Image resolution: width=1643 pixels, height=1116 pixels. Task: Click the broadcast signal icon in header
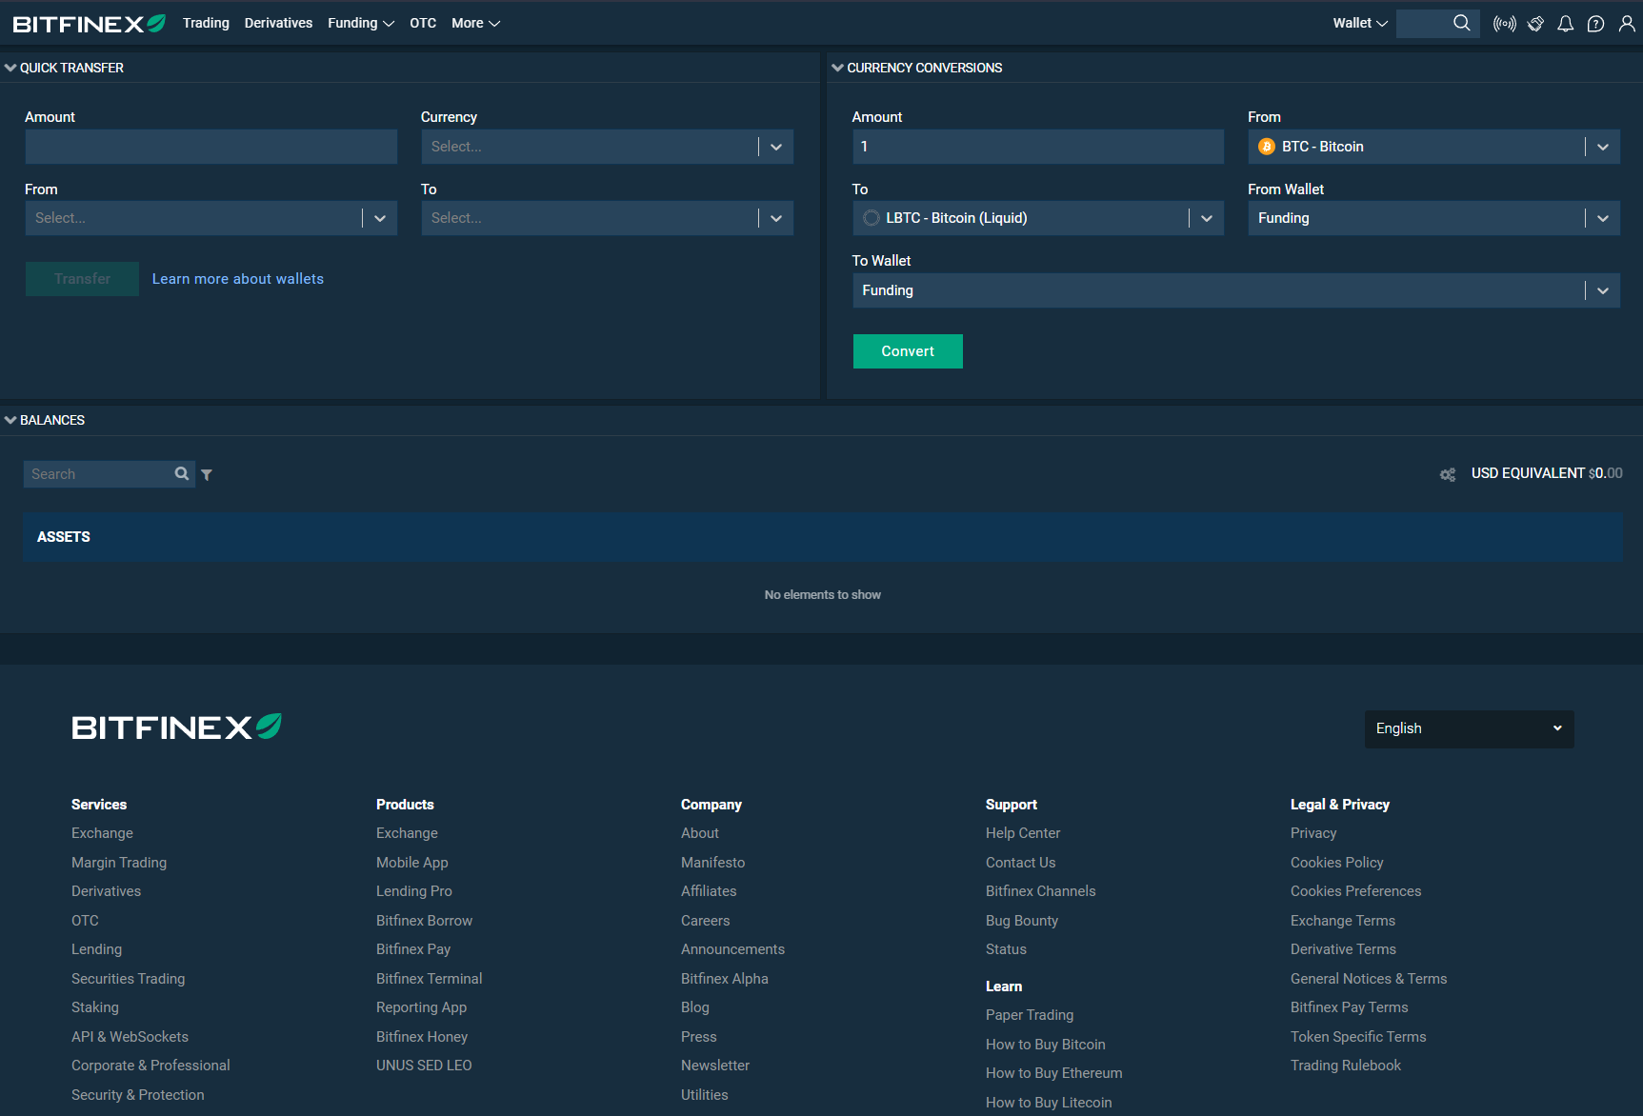tap(1504, 24)
